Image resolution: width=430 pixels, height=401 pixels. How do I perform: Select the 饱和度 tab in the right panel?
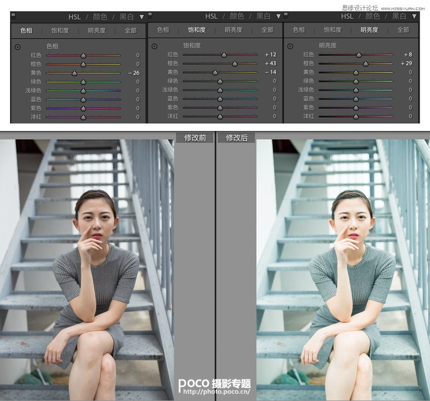point(333,30)
